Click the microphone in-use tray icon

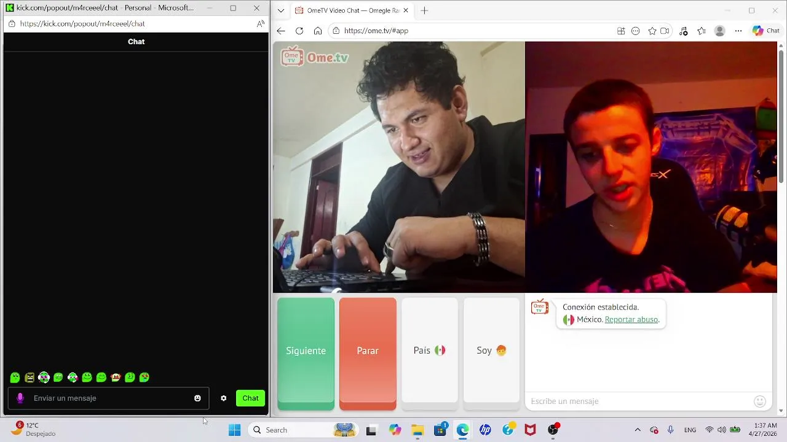click(671, 430)
